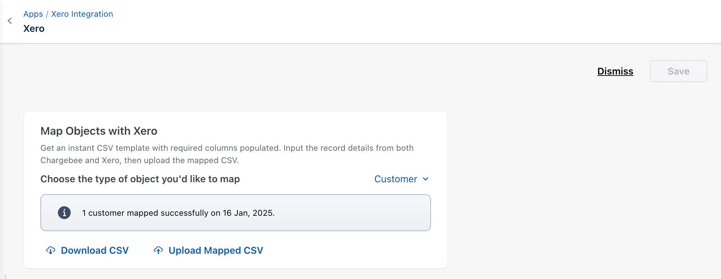
Task: Click the cloud download icon
Action: (x=51, y=250)
